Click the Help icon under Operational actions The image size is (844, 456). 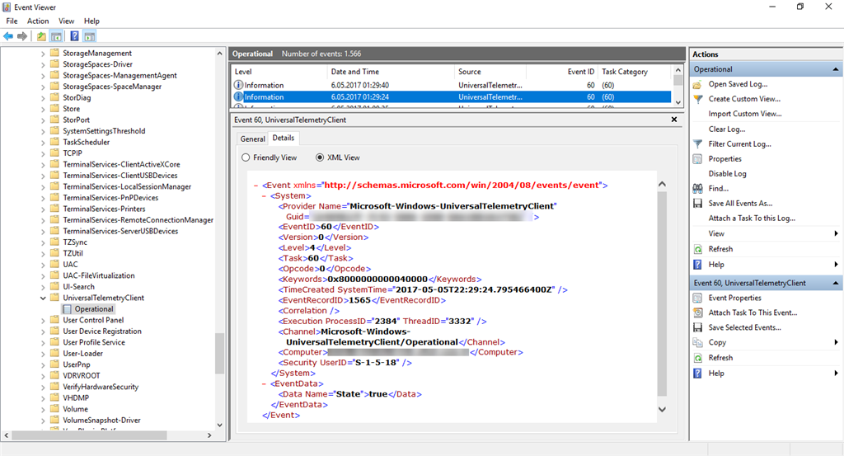(697, 265)
